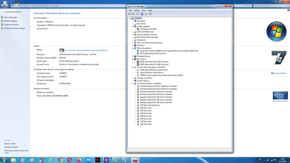The width and height of the screenshot is (290, 163).
Task: Launch Opera browser from the taskbar
Action: tap(70, 160)
